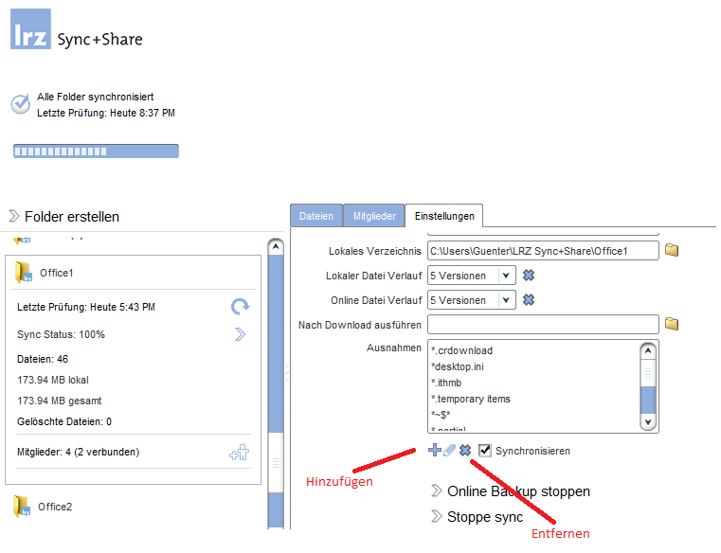The image size is (721, 553).
Task: Reset Lokaler Datei Verlauf with cross icon
Action: (x=529, y=276)
